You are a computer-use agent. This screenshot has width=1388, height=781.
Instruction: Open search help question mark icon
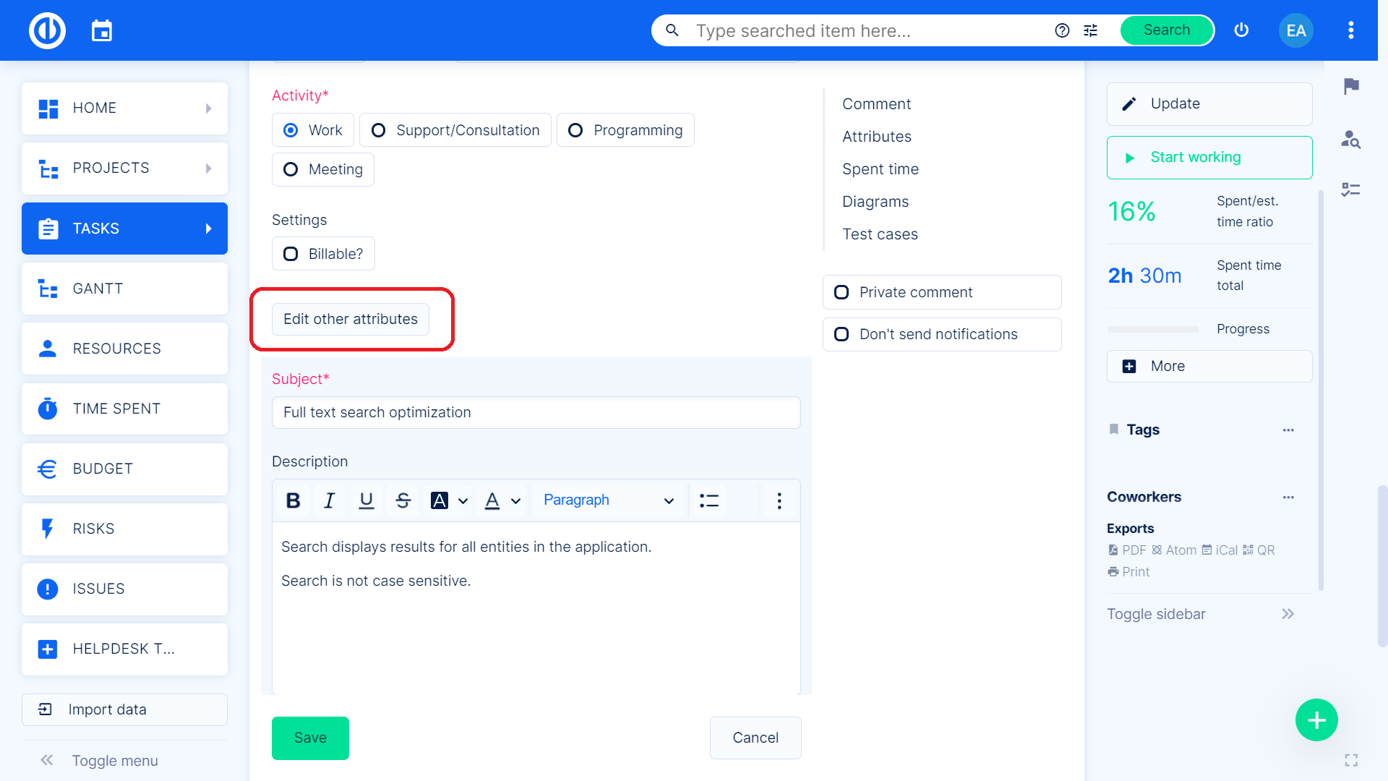[x=1062, y=30]
